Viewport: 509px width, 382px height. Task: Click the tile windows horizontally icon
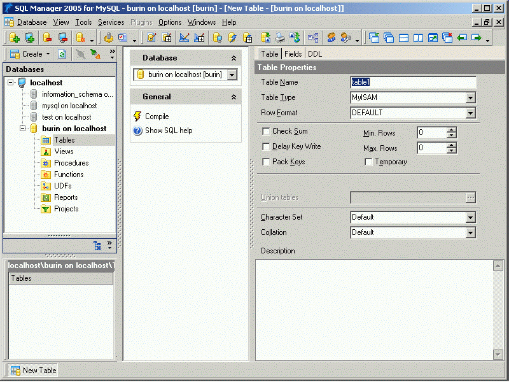403,38
